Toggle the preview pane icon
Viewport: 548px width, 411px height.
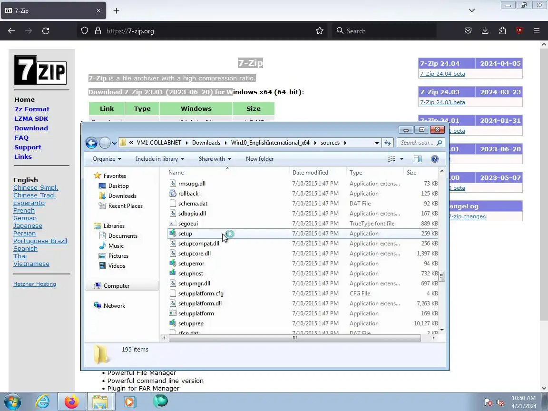point(418,159)
